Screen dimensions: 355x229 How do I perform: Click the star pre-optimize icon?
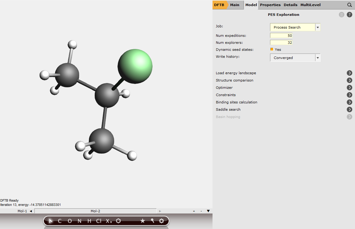142,221
